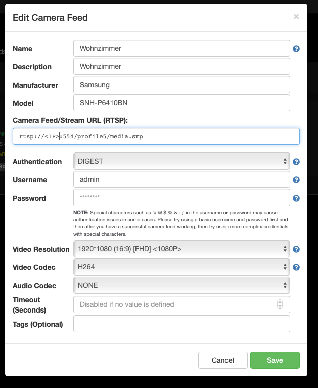Click the help icon next to Video Resolution
The height and width of the screenshot is (388, 318).
click(296, 249)
